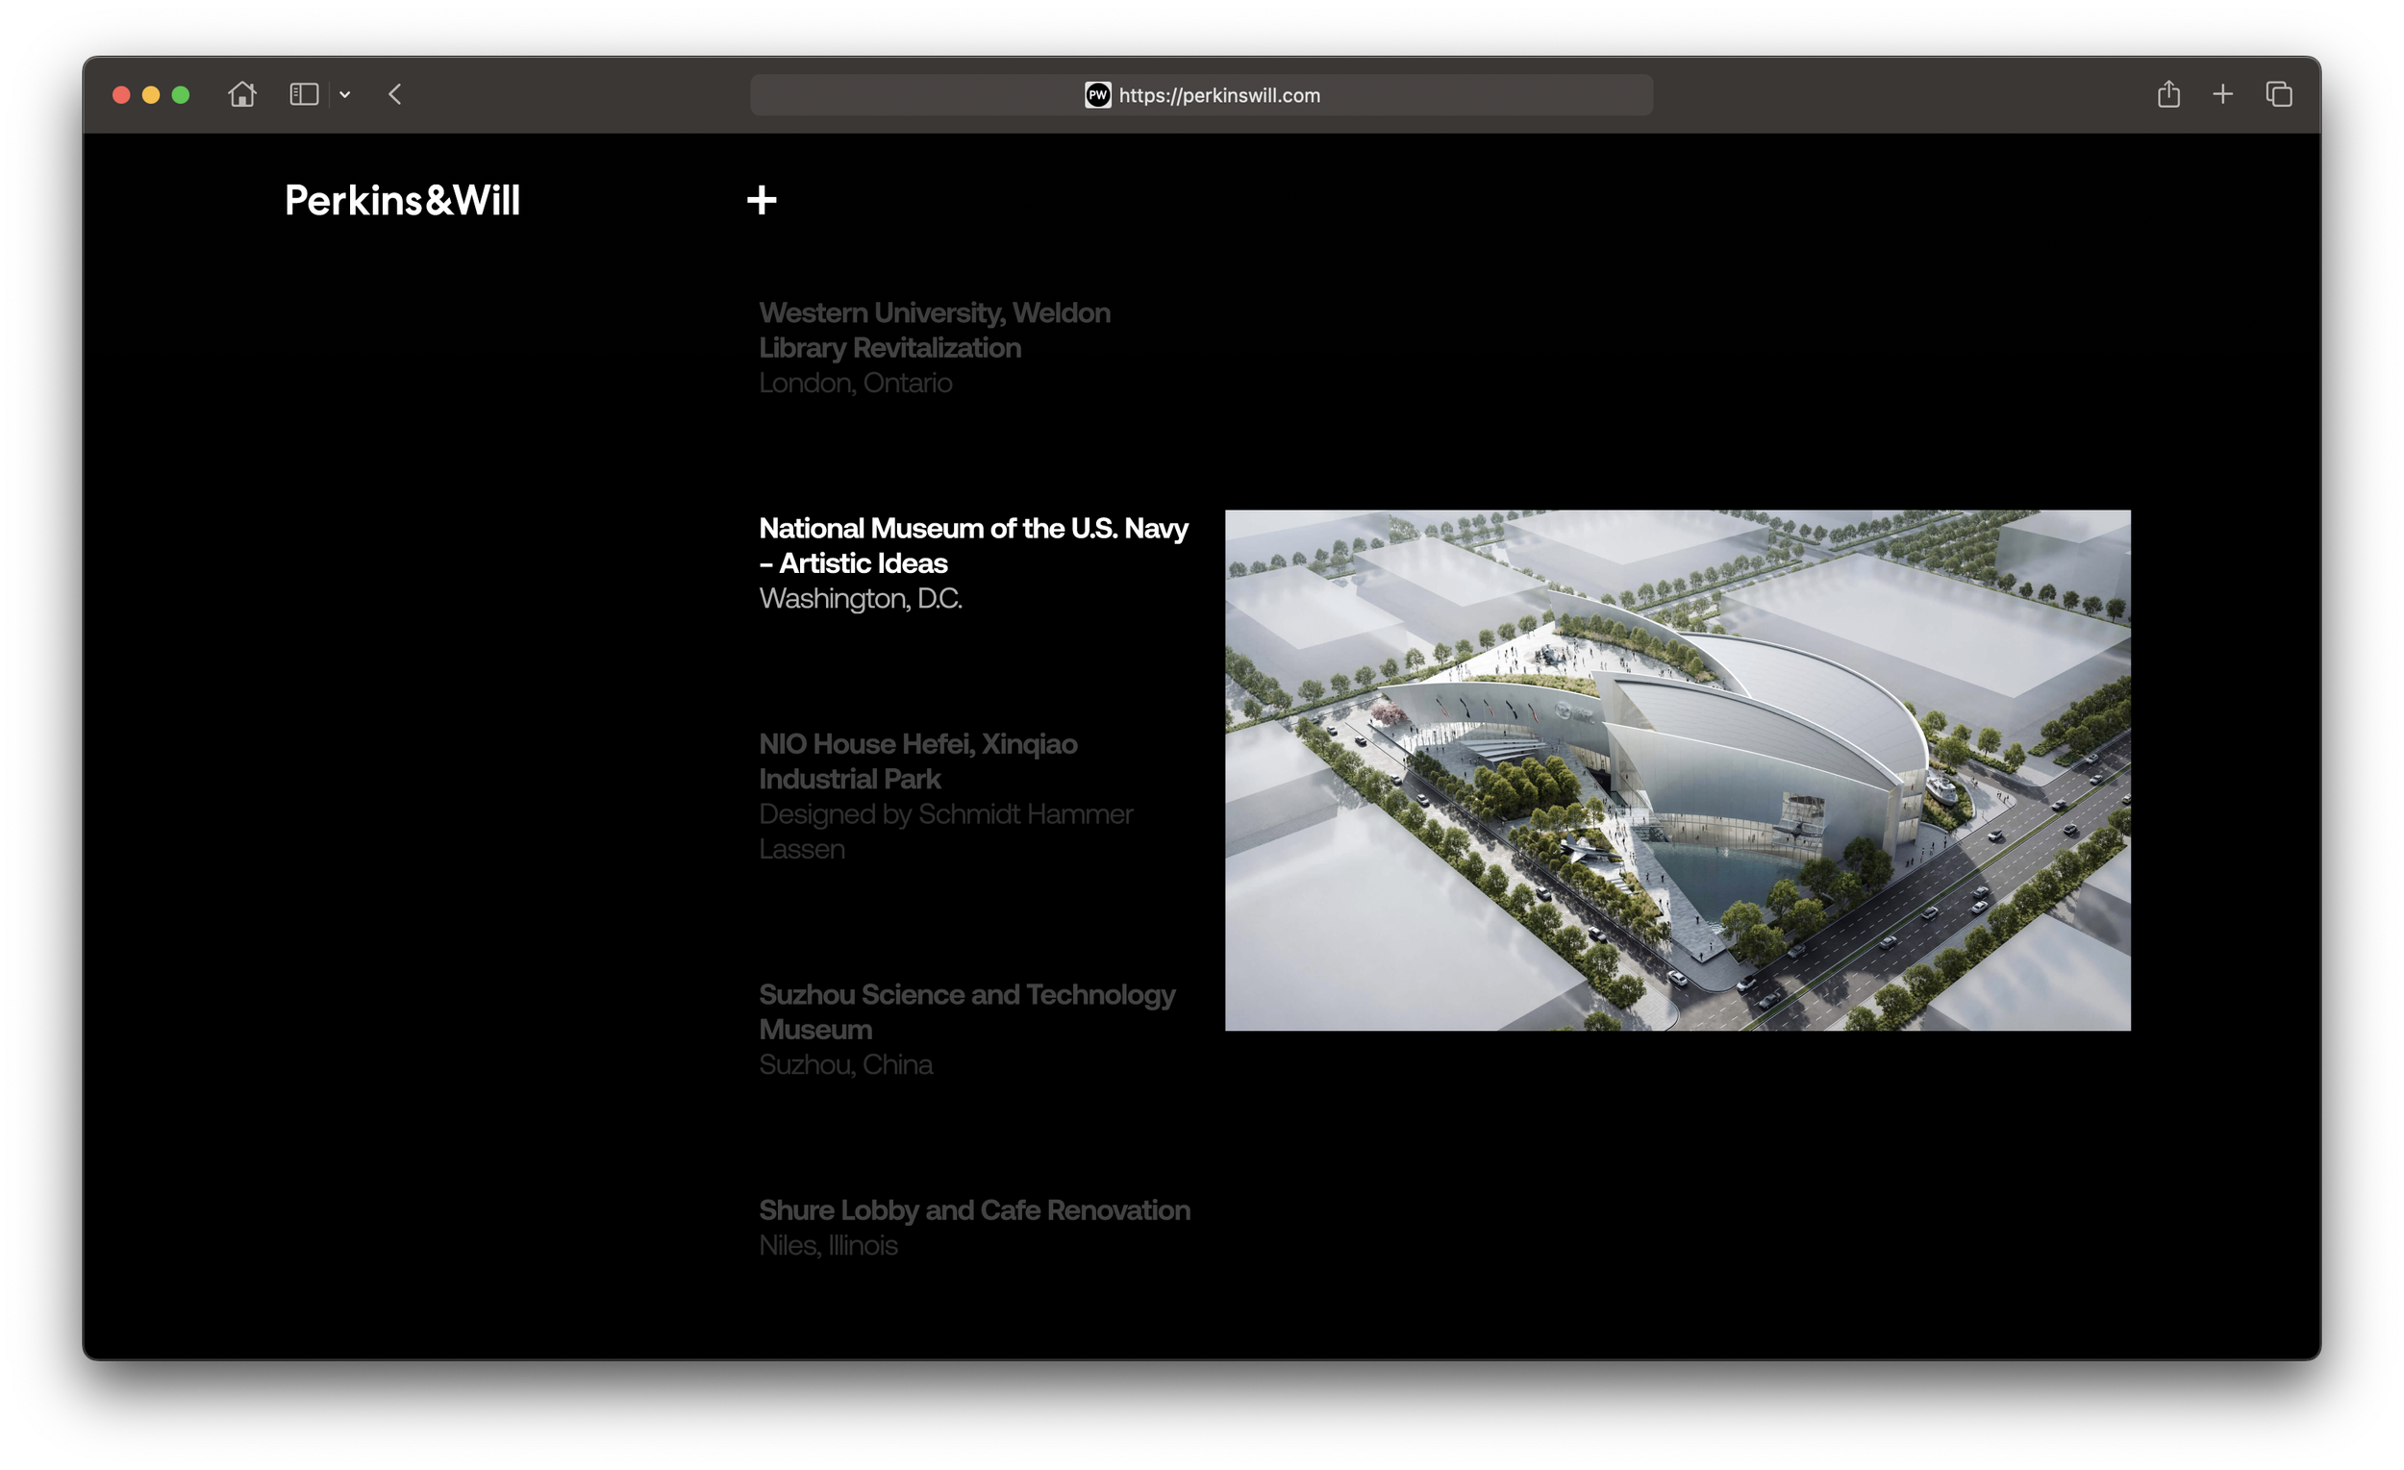Show the tab overview
This screenshot has width=2404, height=1470.
coord(2278,94)
